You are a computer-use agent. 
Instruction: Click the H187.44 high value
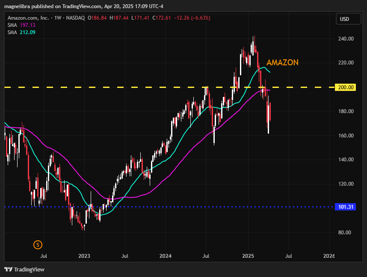(x=119, y=18)
